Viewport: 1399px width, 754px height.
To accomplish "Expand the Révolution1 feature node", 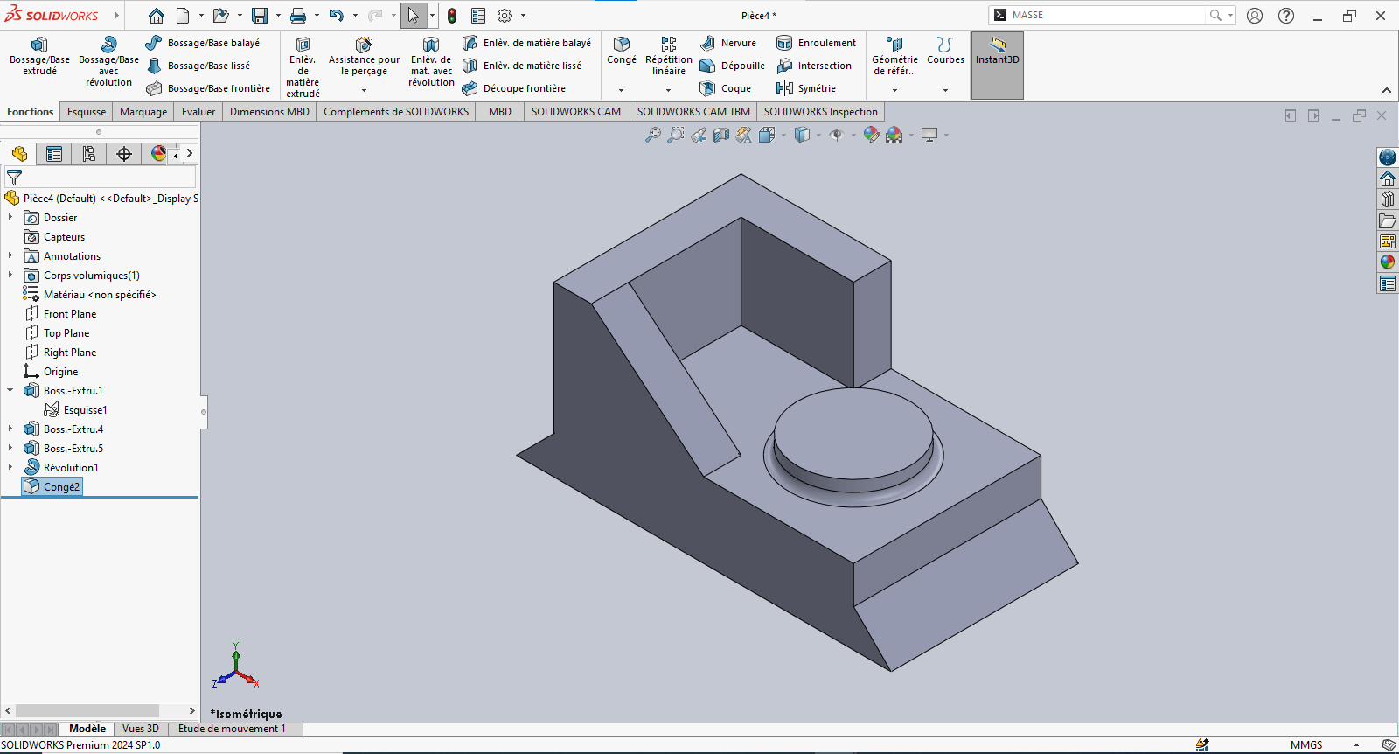I will (10, 468).
